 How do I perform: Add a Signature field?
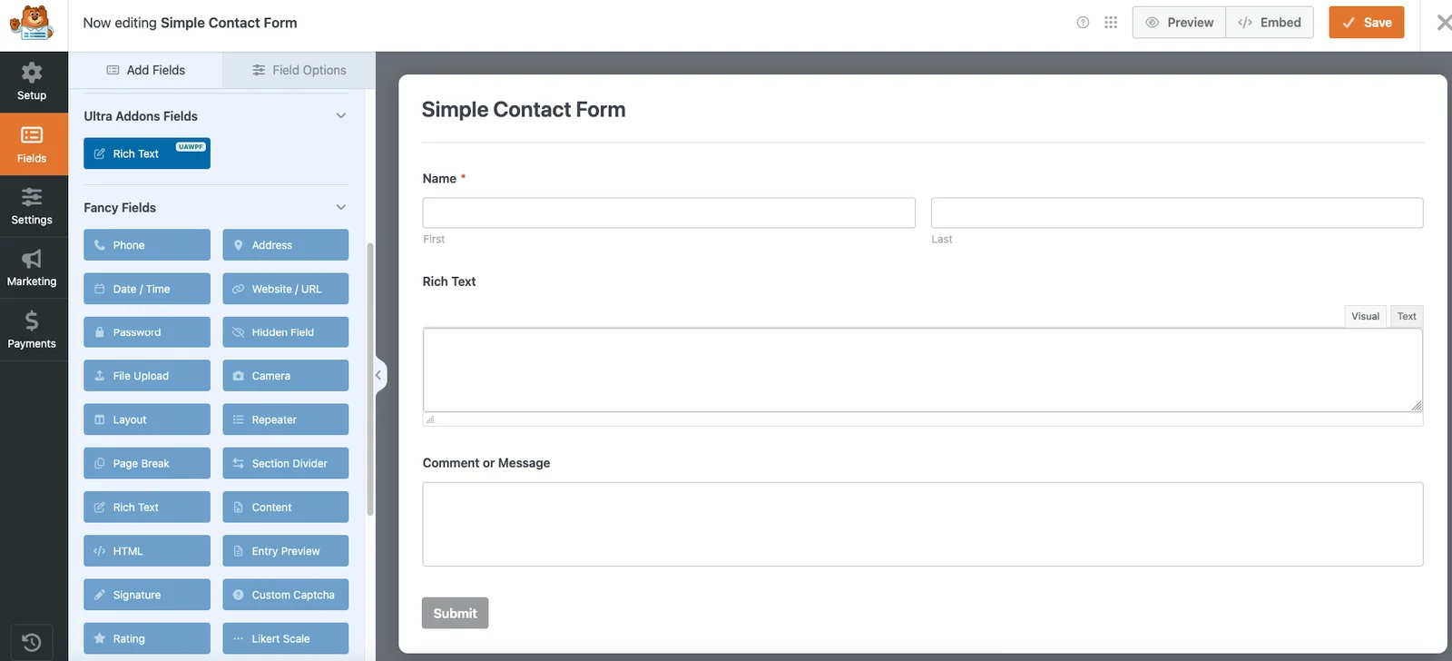[x=147, y=595]
